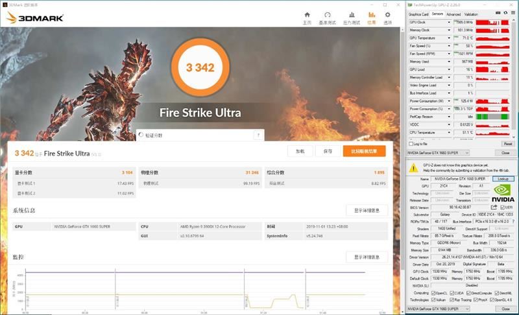Click the GPU-Z screenshot camera icon
Screen dimensions: 519x315
[x=498, y=13]
